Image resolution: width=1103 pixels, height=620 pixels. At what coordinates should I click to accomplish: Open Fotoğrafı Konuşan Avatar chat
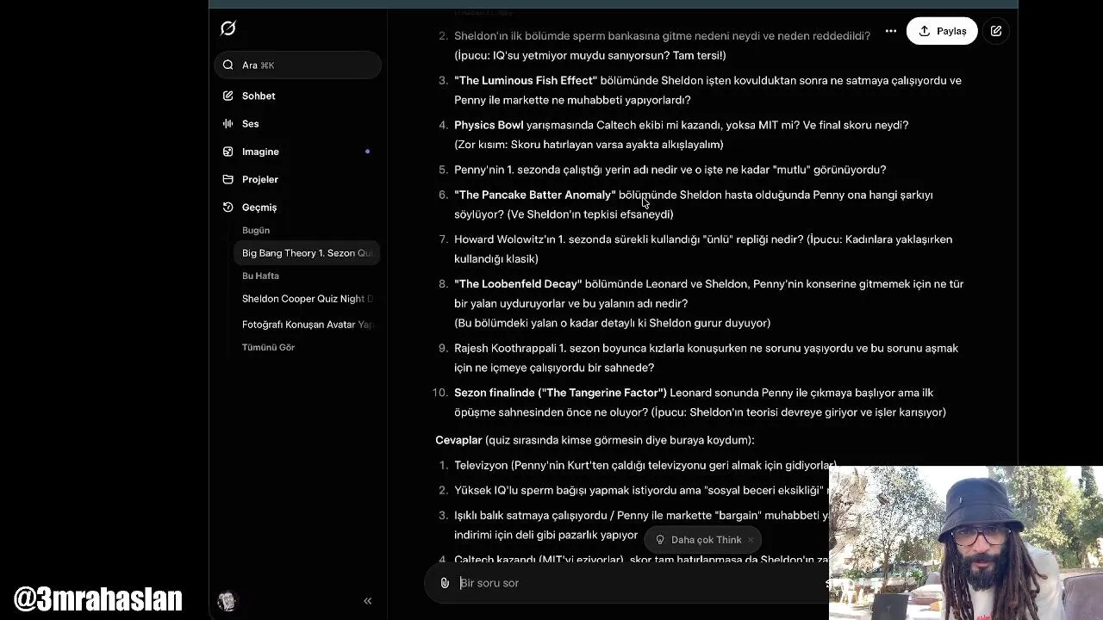coord(307,325)
